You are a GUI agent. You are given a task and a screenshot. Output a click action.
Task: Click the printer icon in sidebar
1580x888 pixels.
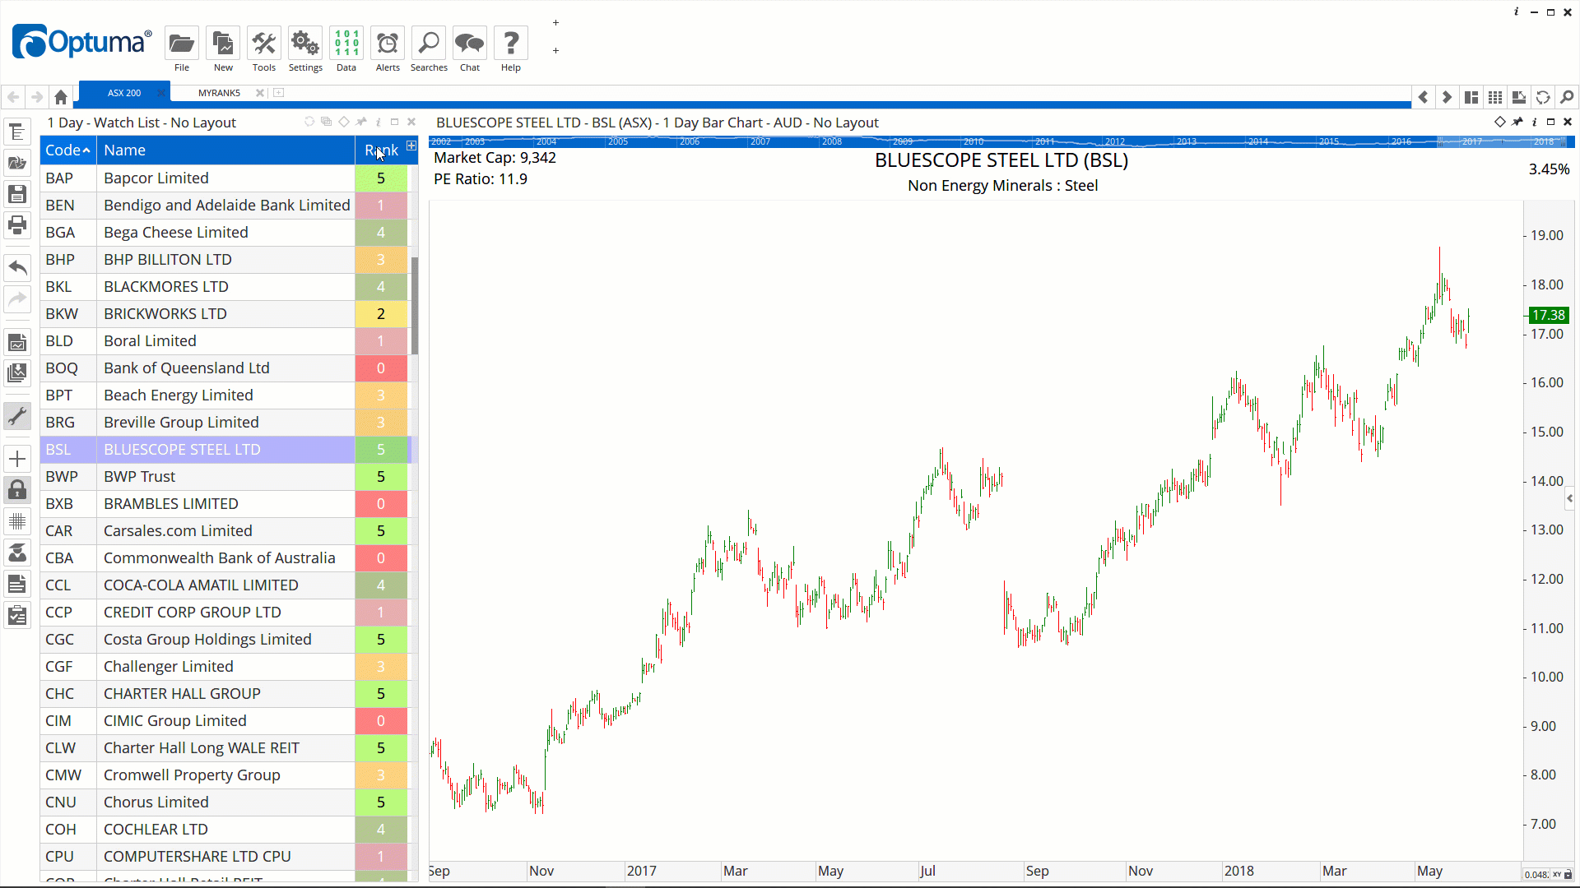(x=17, y=224)
